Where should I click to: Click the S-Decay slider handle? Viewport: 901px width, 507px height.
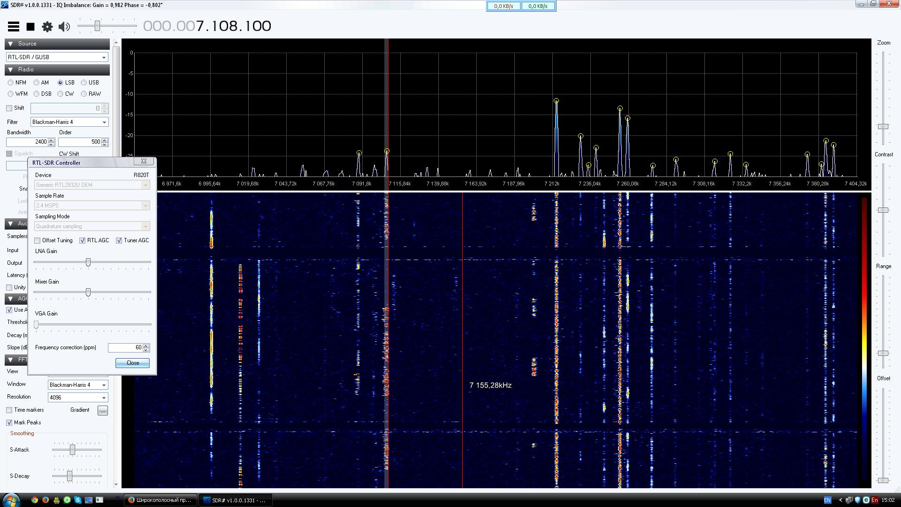point(69,476)
